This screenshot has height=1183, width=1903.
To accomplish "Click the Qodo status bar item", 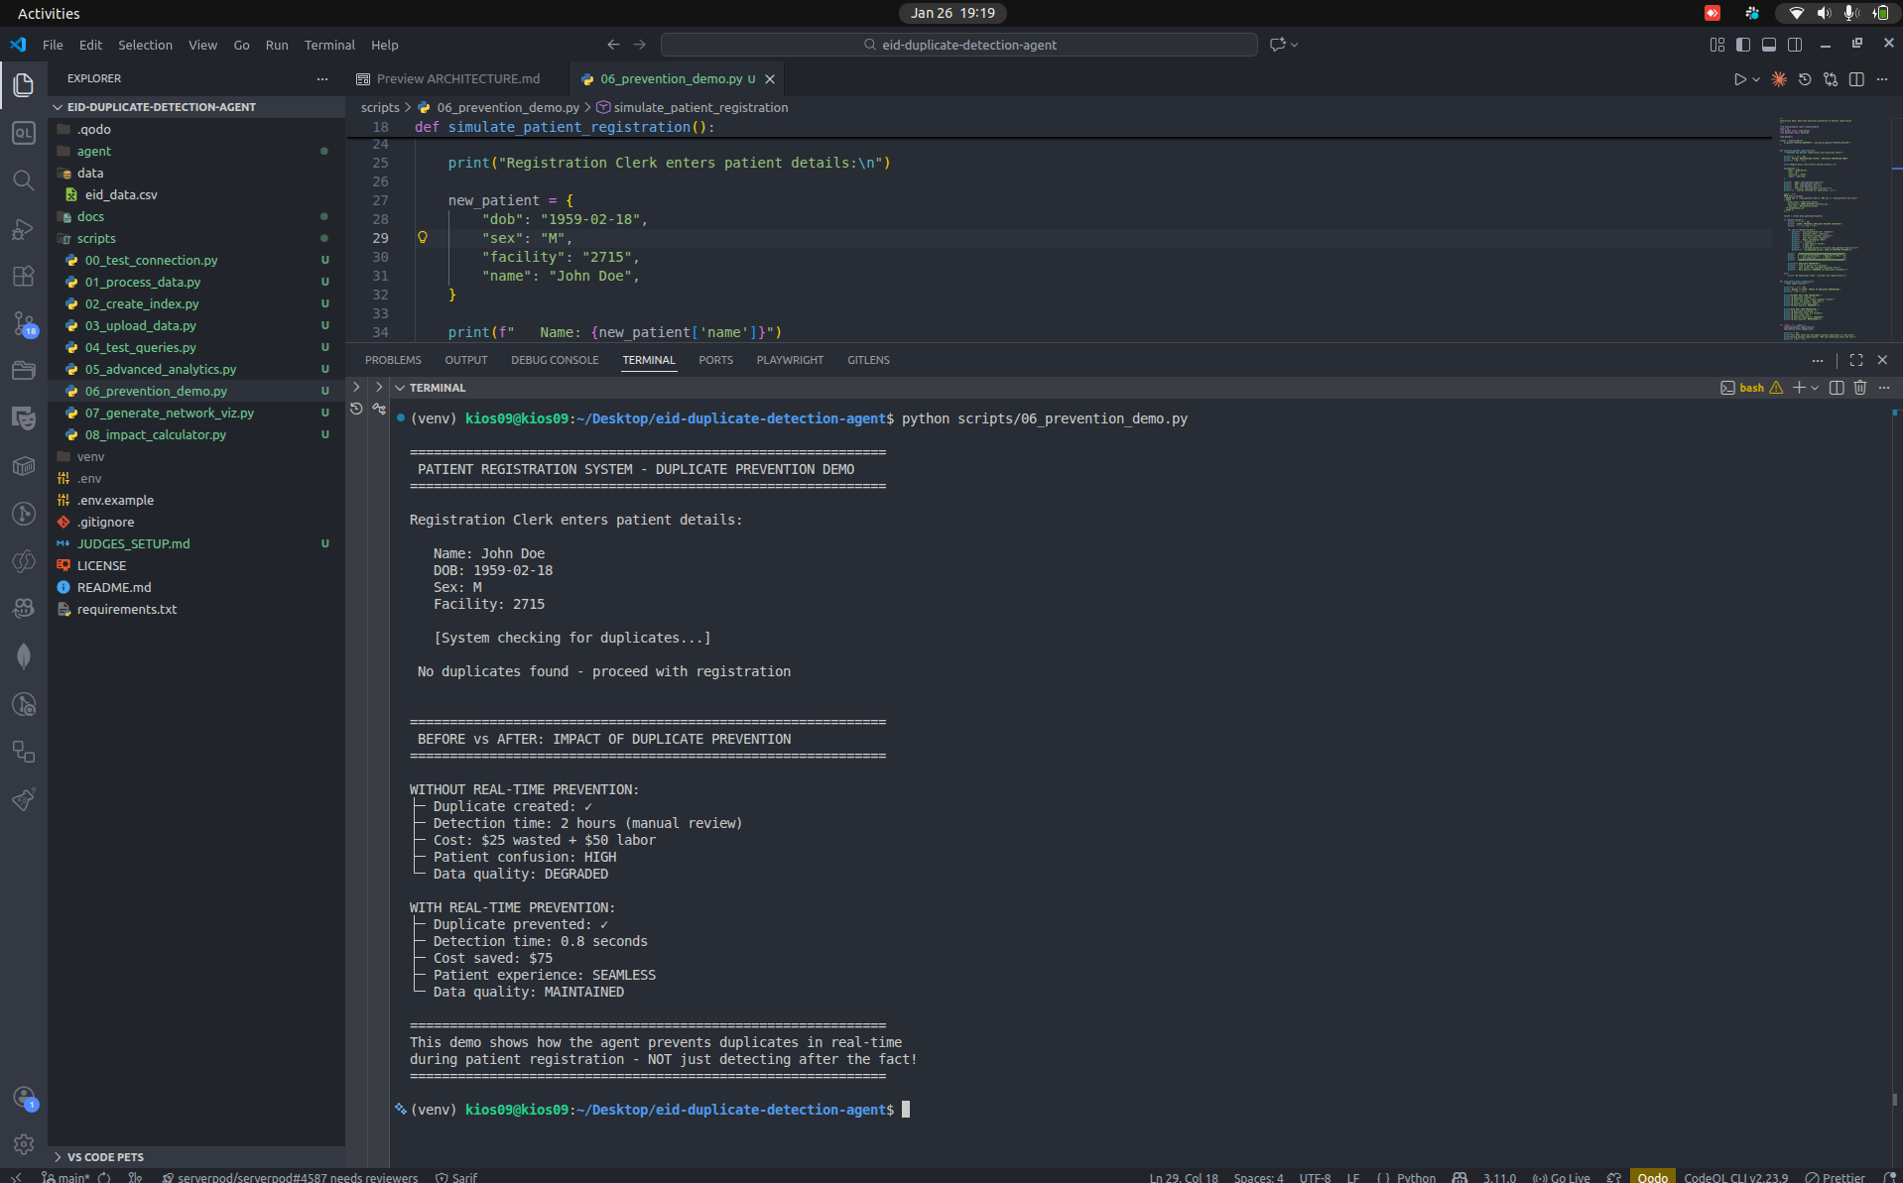I will coord(1652,1177).
